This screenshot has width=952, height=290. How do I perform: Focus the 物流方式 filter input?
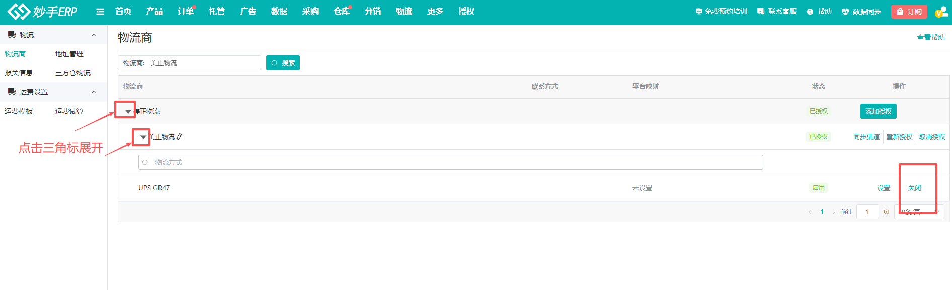click(x=451, y=162)
